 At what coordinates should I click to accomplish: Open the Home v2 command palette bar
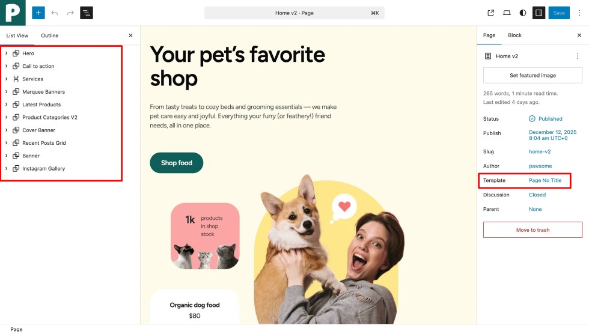click(294, 13)
